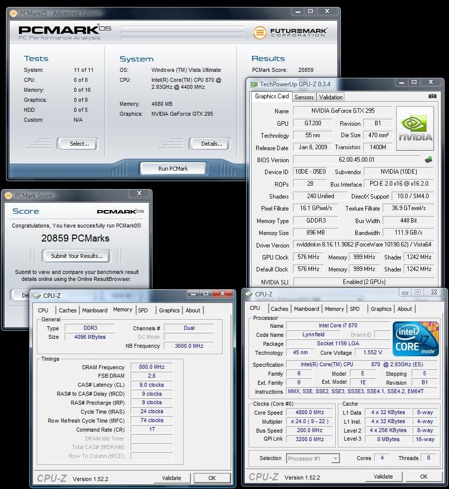
Task: Click OK in CPU-Z Memory window
Action: pyautogui.click(x=212, y=478)
